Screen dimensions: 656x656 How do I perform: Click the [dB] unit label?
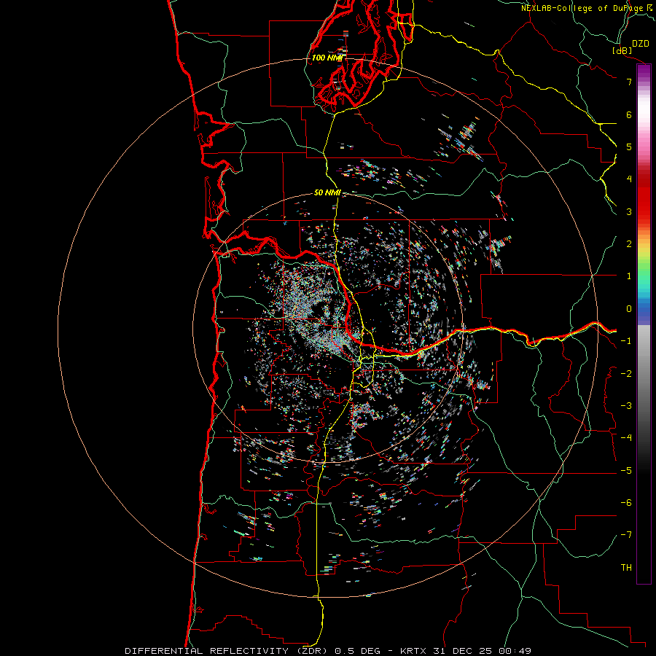pos(622,50)
